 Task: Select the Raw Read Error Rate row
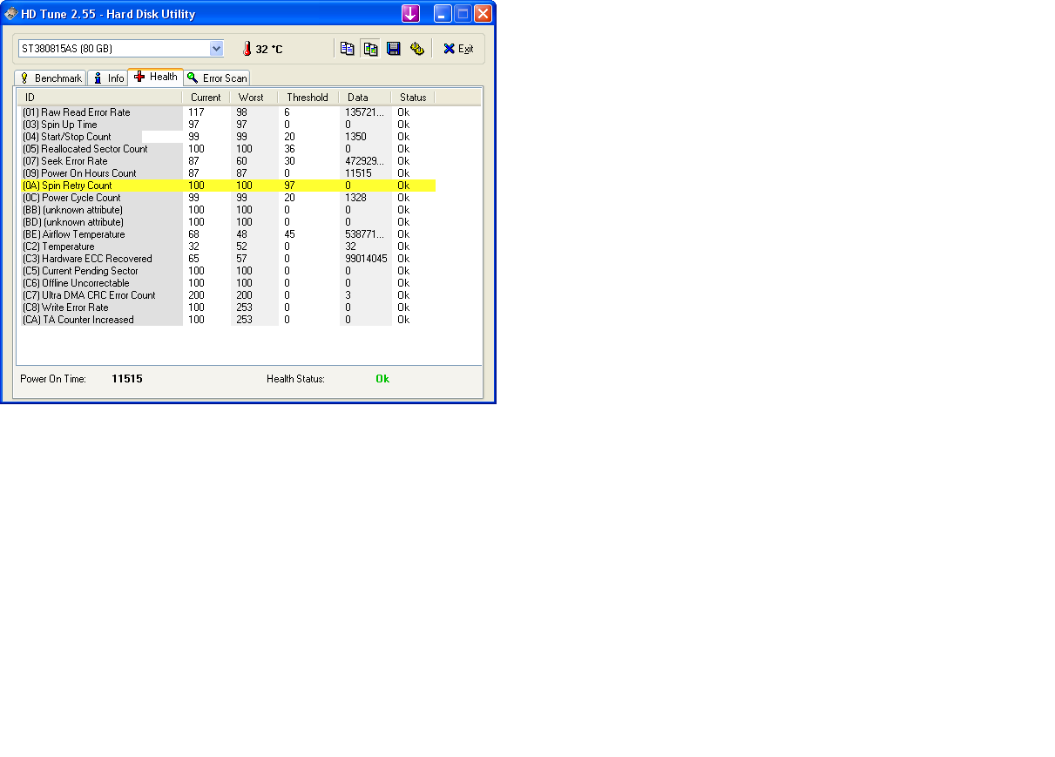pos(227,112)
